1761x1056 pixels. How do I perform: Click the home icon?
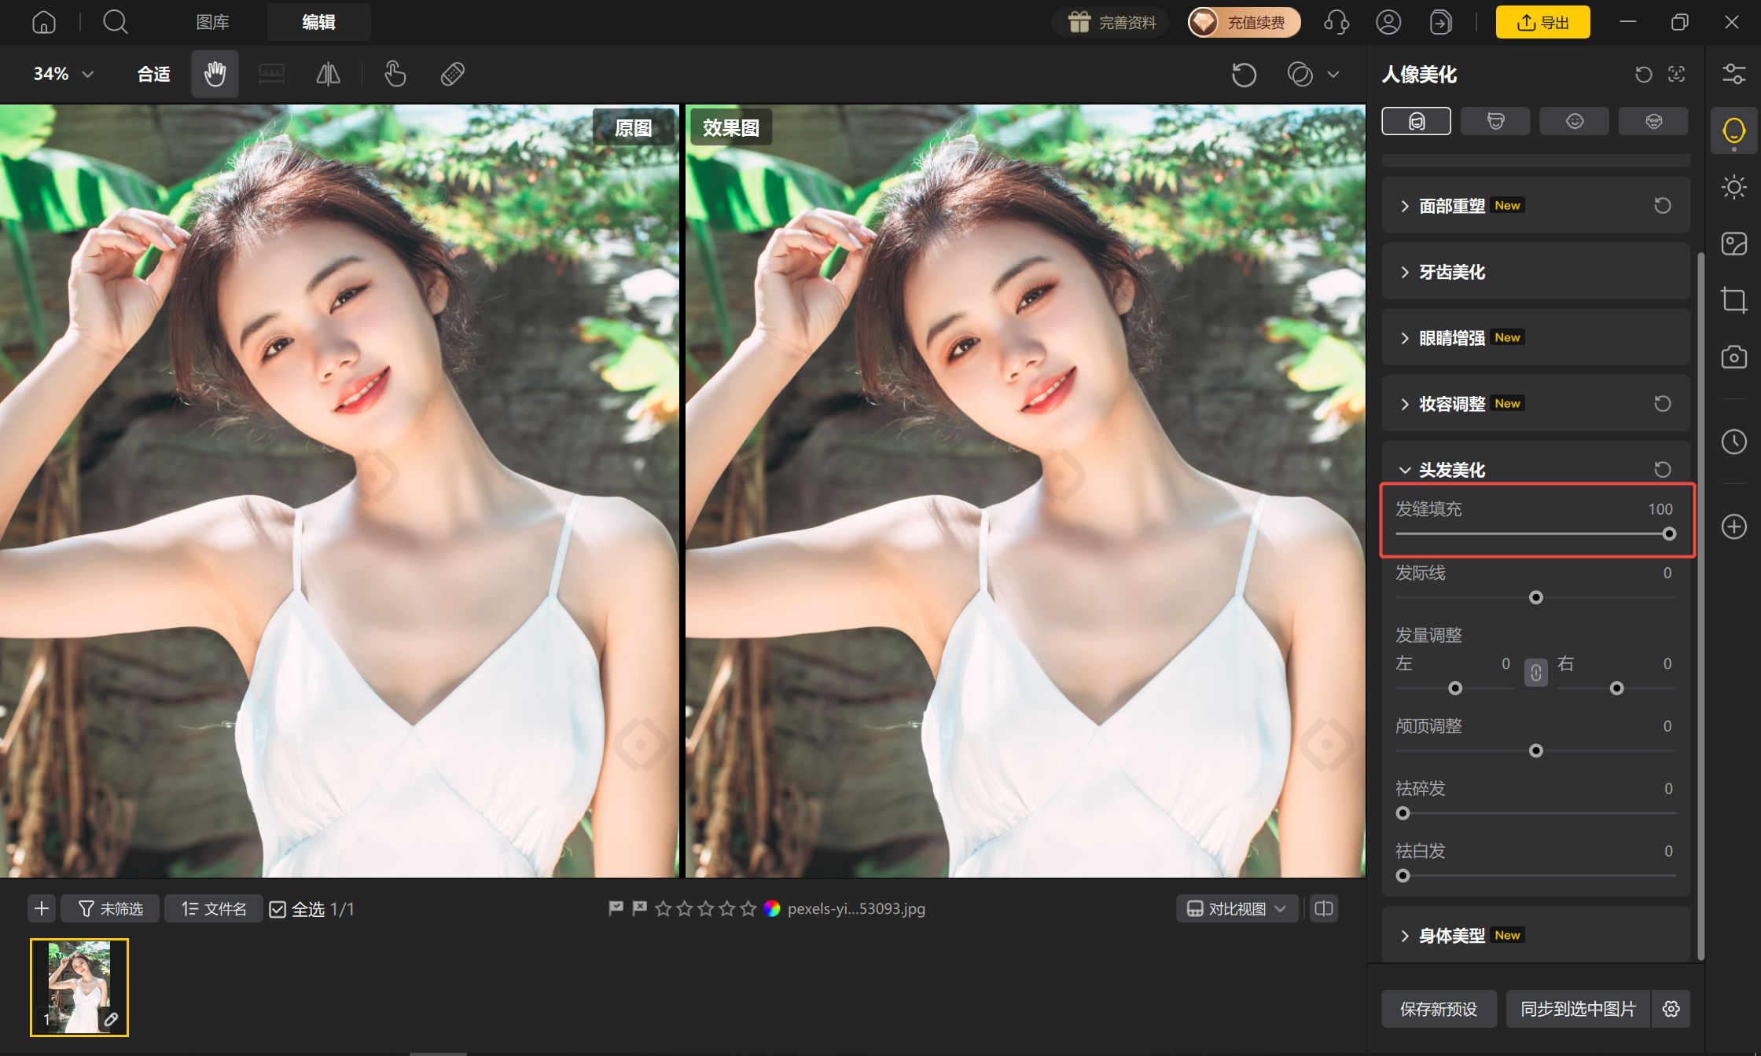[44, 22]
